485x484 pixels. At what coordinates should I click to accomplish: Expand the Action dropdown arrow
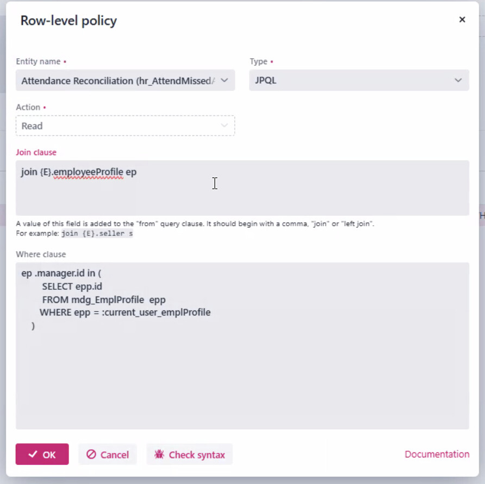pos(225,126)
